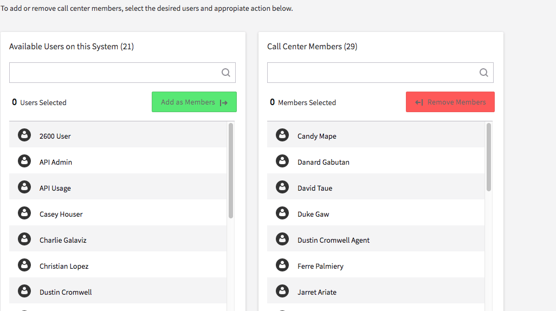
Task: Click the Call Center Members list scrollbar
Action: pyautogui.click(x=489, y=157)
